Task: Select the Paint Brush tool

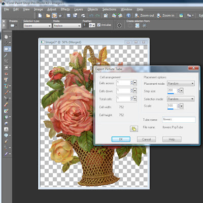Action: pyautogui.click(x=6, y=92)
